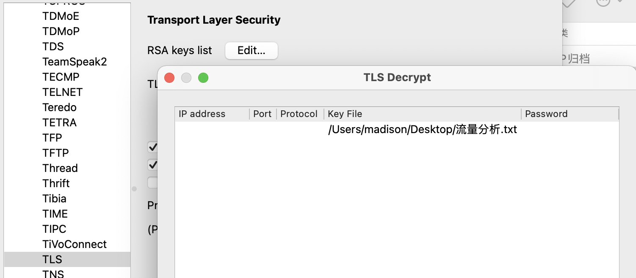Toggle the upper checked checkbox behind the dialog
This screenshot has height=278, width=636.
(x=152, y=147)
